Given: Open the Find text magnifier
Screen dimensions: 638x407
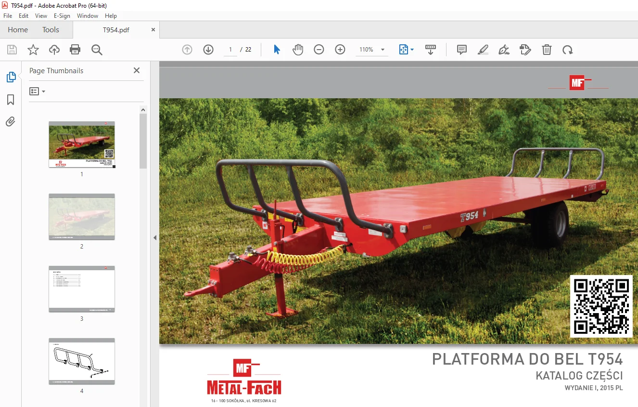Looking at the screenshot, I should pos(97,50).
